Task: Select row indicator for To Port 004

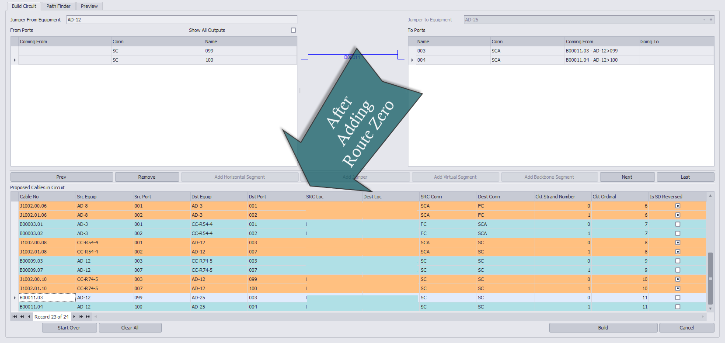Action: pyautogui.click(x=412, y=60)
